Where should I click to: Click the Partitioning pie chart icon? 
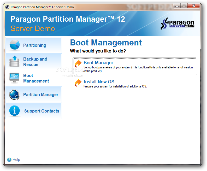[x=15, y=45]
